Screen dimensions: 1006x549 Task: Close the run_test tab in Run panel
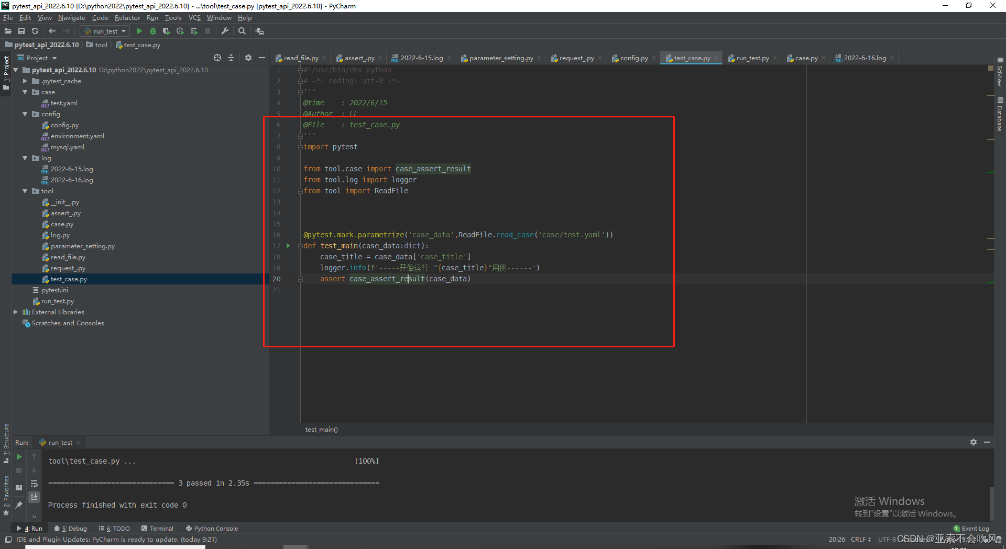coord(78,443)
